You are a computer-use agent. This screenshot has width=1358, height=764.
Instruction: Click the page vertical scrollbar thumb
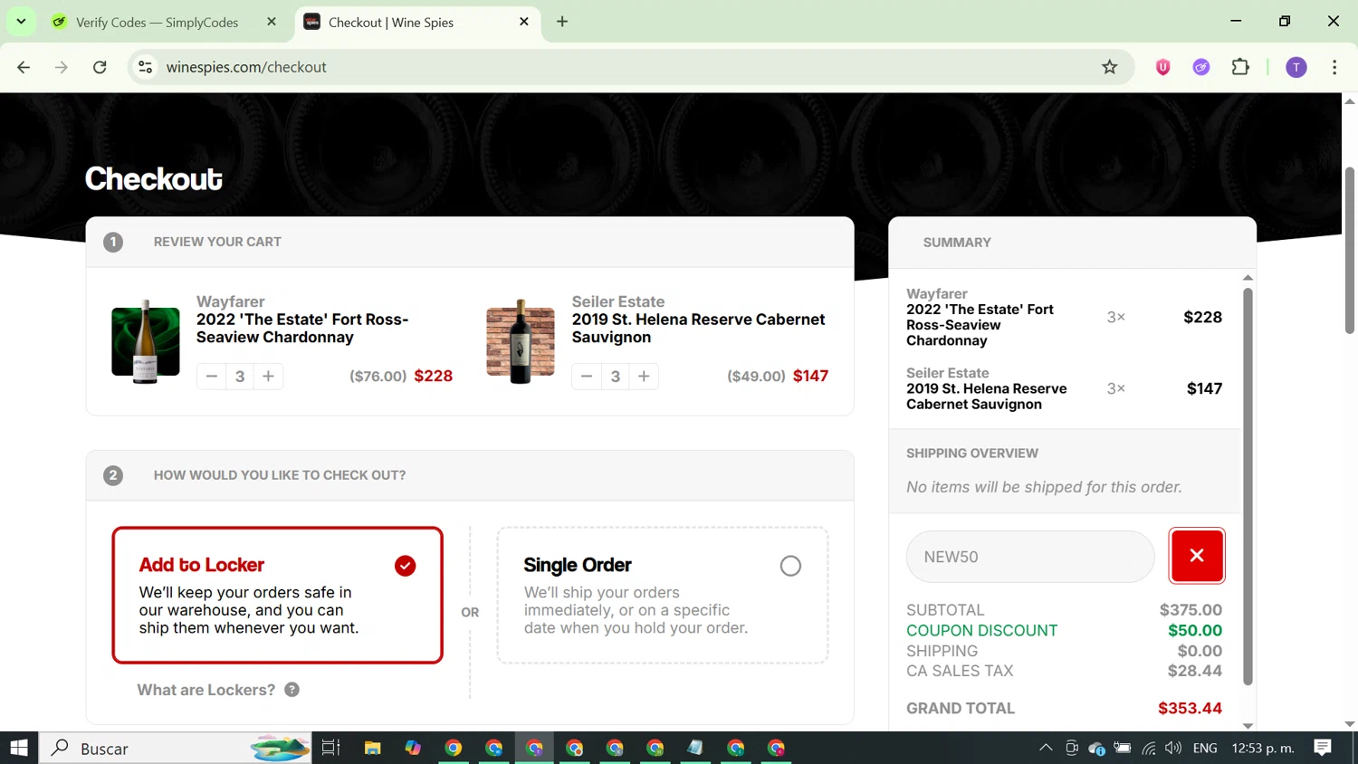click(1350, 251)
